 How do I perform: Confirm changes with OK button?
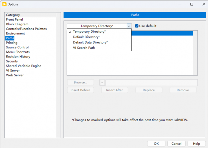tap(156, 144)
